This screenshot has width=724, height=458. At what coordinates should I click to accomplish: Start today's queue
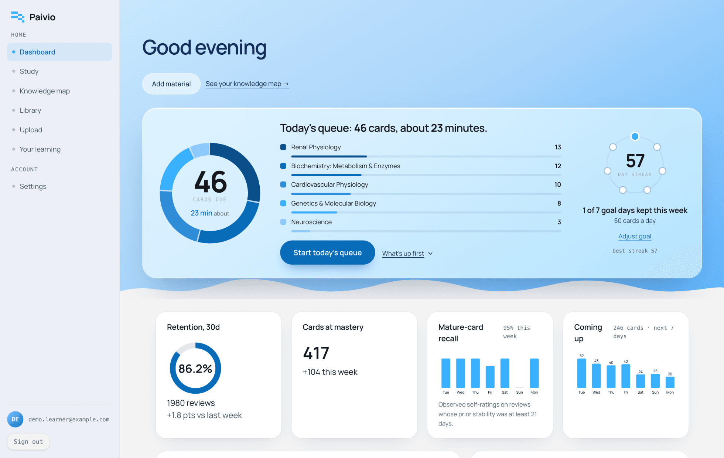[327, 252]
